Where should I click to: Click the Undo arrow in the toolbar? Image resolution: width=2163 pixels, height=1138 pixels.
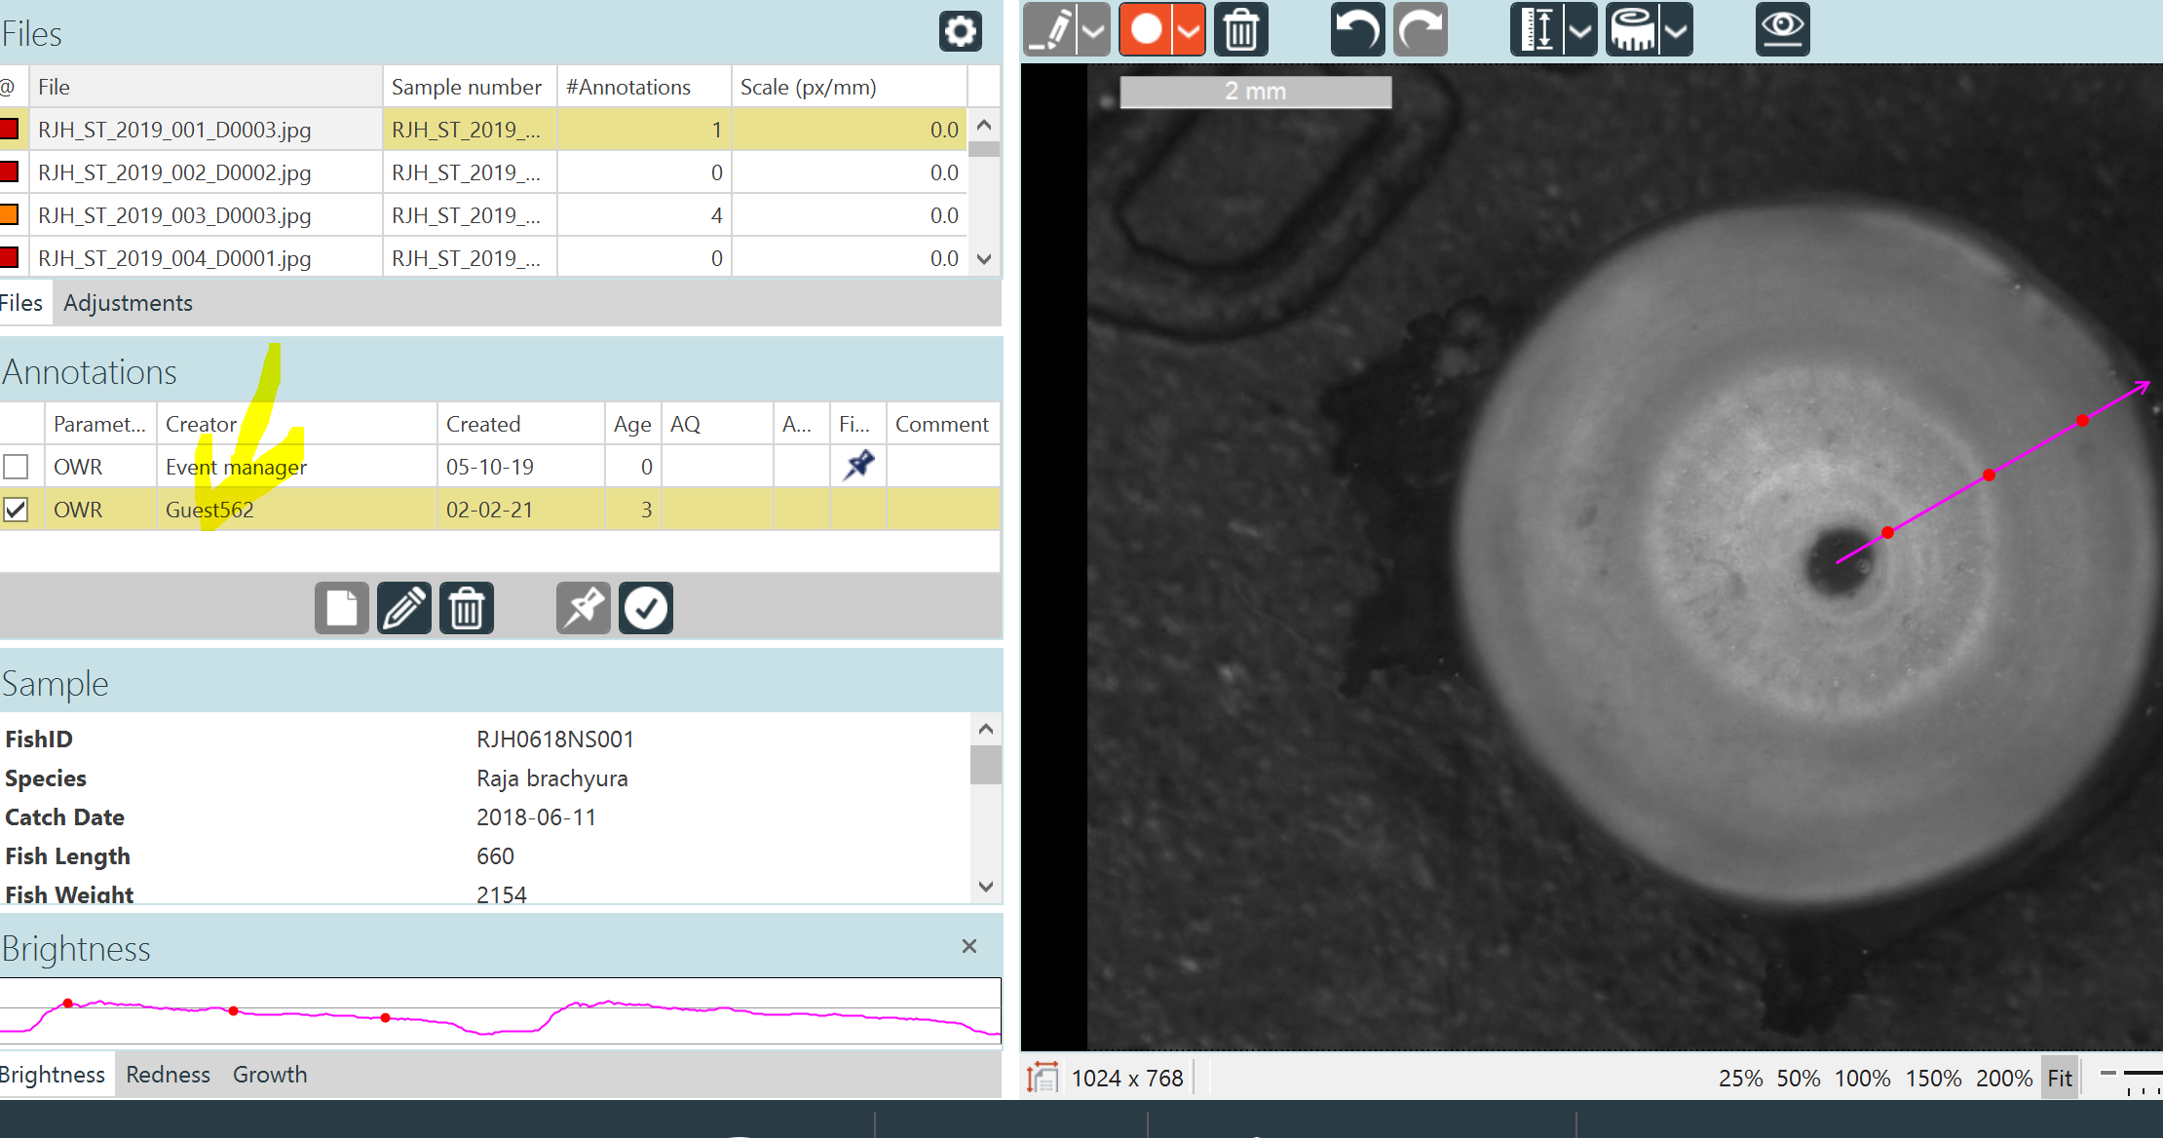coord(1357,29)
